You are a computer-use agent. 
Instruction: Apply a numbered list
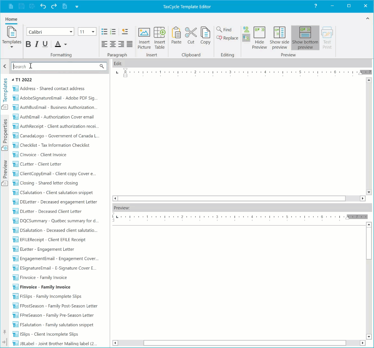113,32
